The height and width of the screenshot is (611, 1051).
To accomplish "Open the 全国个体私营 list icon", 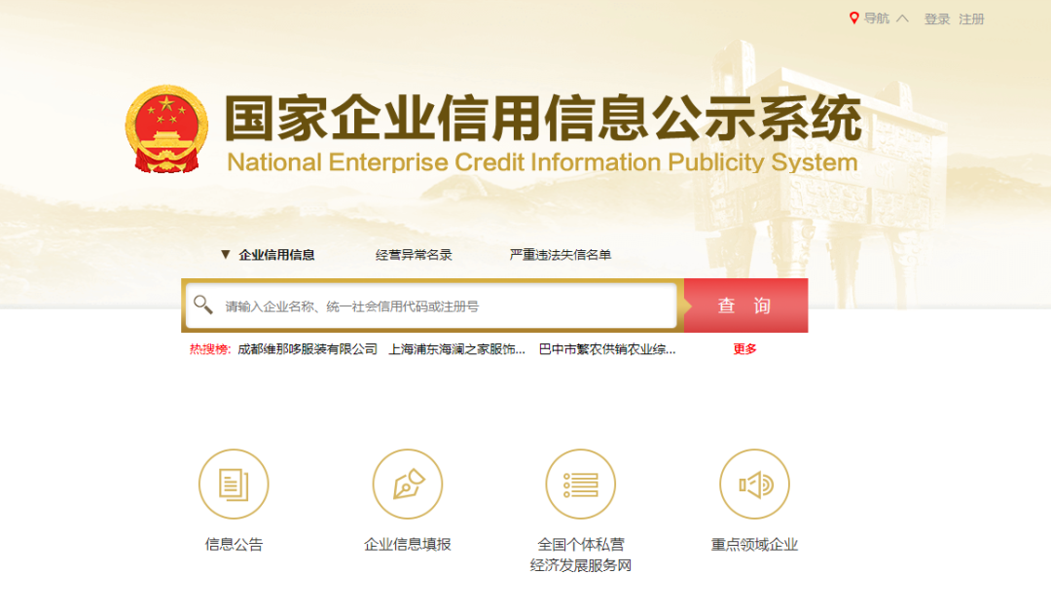I will tap(580, 484).
